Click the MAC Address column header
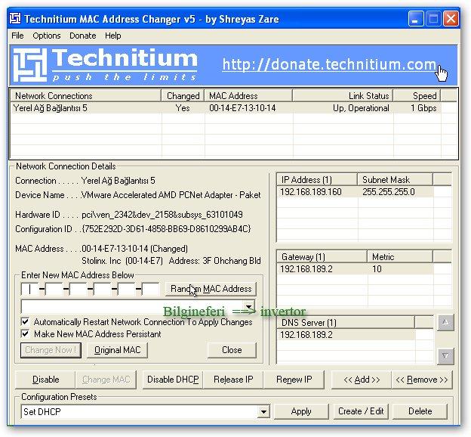The width and height of the screenshot is (471, 437). (x=248, y=96)
